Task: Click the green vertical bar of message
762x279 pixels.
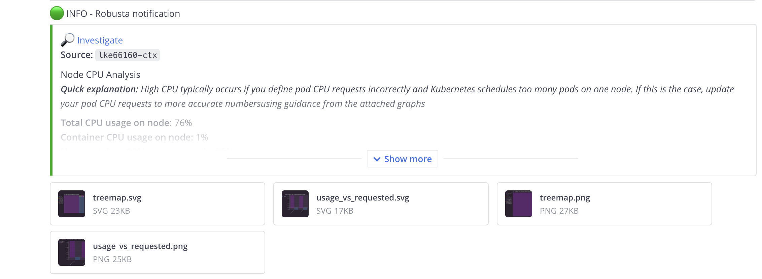Action: pos(51,100)
